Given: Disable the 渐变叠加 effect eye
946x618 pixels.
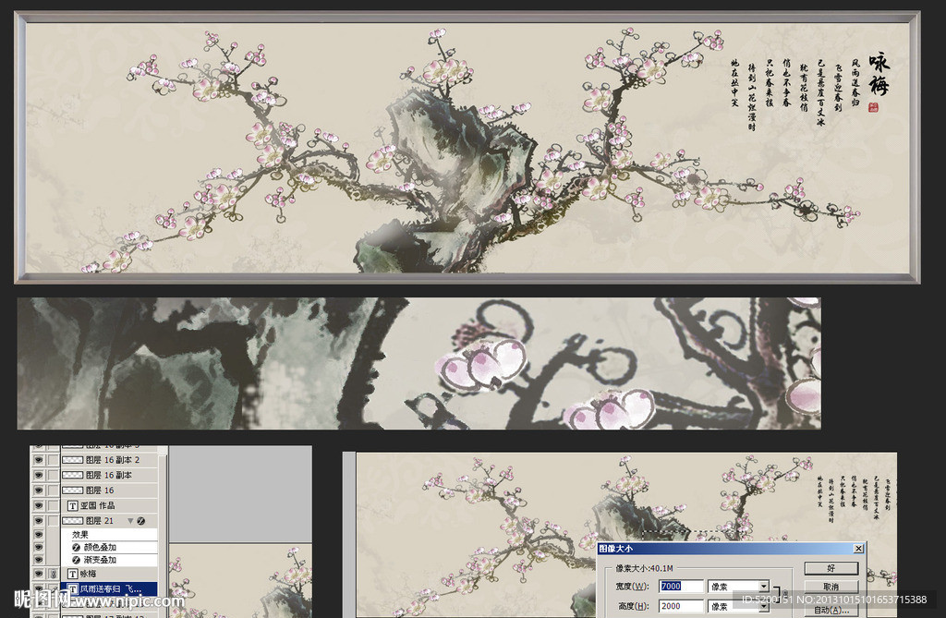Looking at the screenshot, I should click(39, 560).
